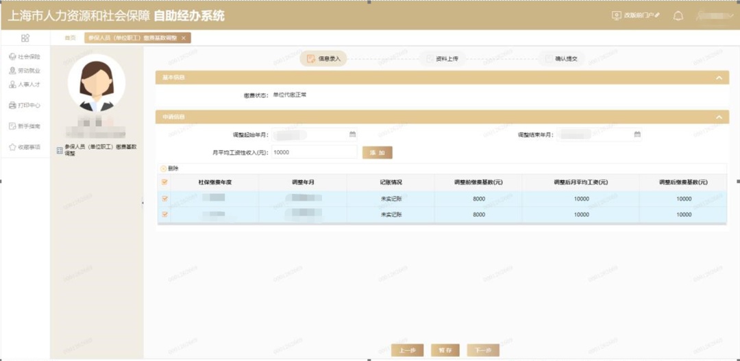
Task: Uncheck the second table row checkbox
Action: tap(164, 214)
